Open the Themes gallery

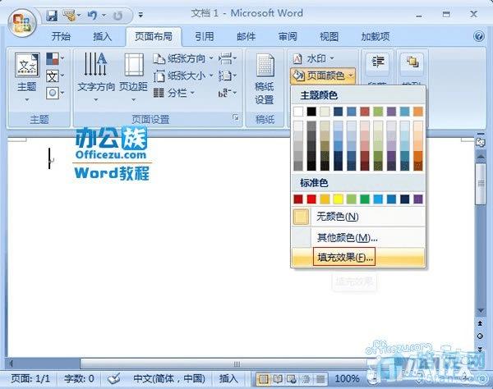click(x=27, y=77)
